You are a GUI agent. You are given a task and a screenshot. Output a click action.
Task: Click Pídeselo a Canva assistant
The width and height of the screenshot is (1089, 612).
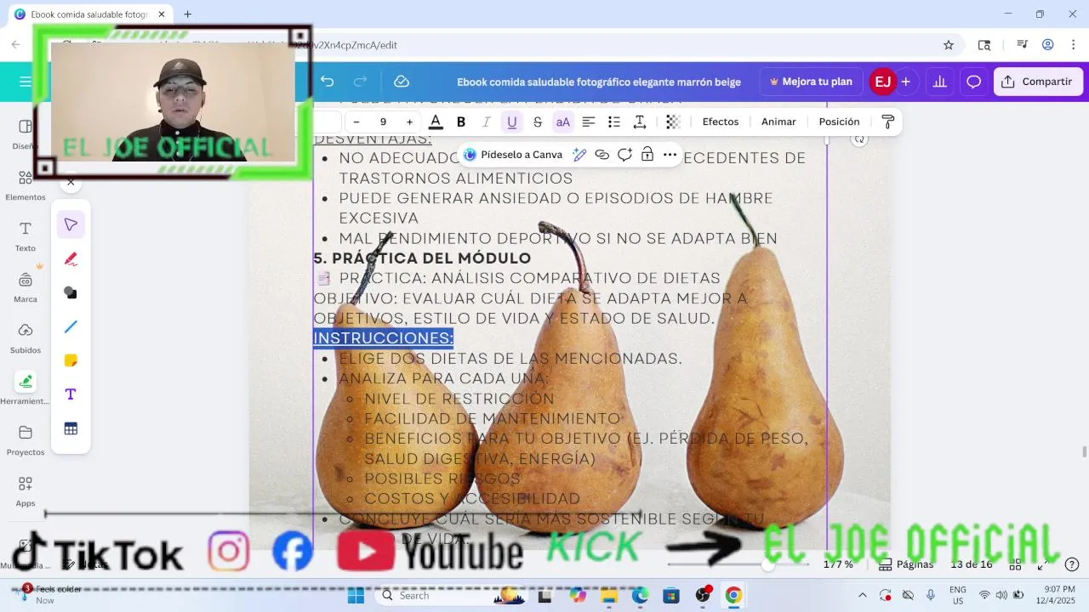pos(513,155)
